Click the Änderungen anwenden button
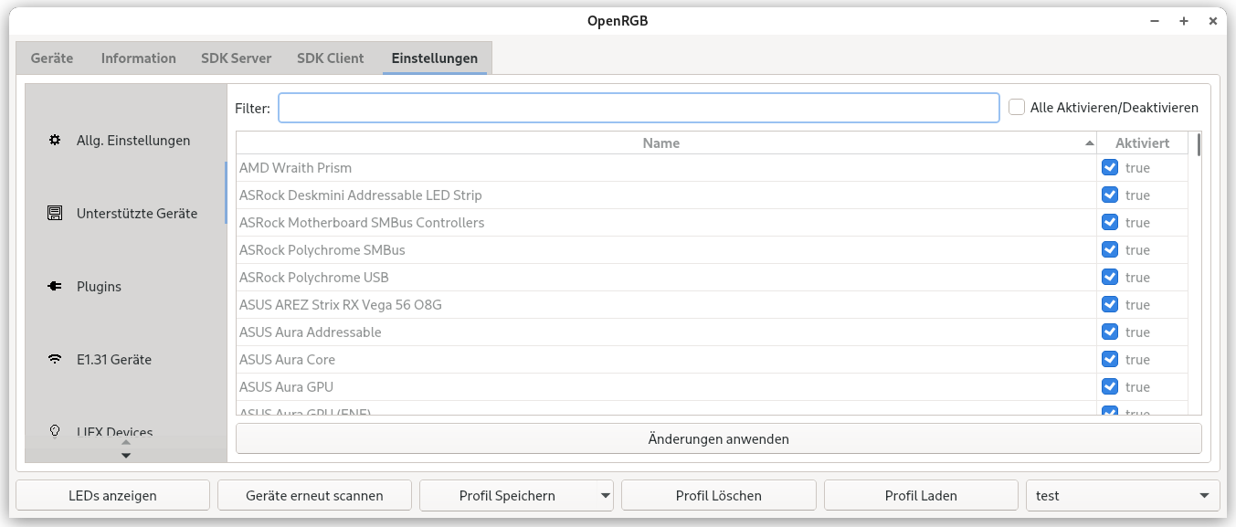1236x527 pixels. tap(718, 438)
